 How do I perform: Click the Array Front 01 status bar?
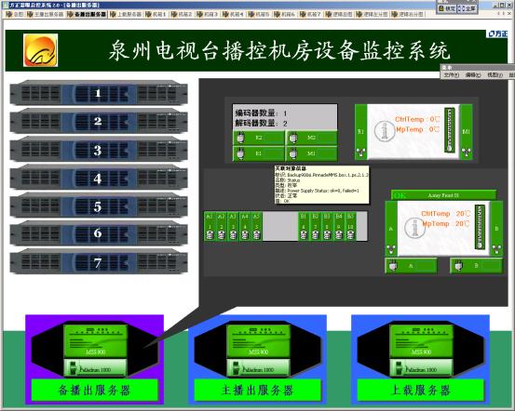[x=443, y=195]
